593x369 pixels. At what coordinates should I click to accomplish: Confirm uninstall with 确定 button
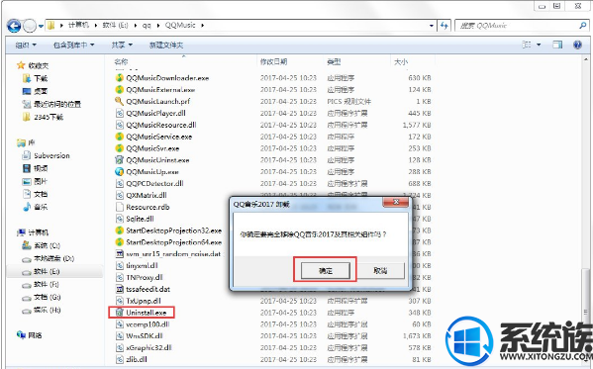pyautogui.click(x=326, y=270)
